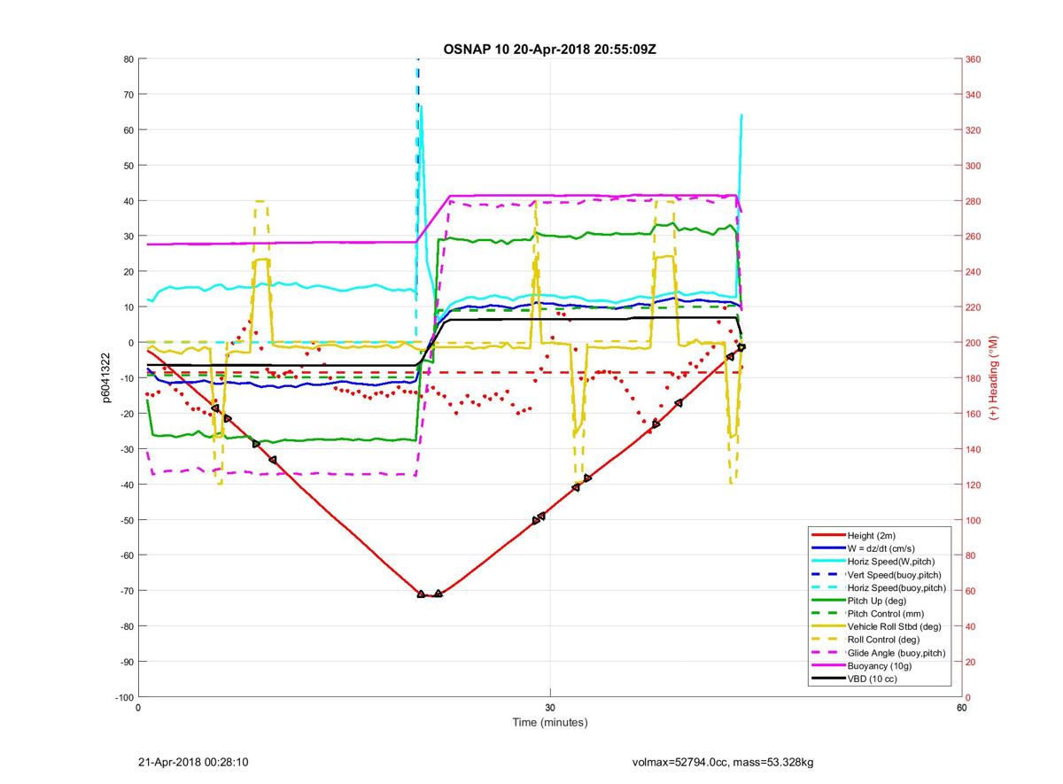Click the 50 tick on the left axis

pyautogui.click(x=128, y=166)
